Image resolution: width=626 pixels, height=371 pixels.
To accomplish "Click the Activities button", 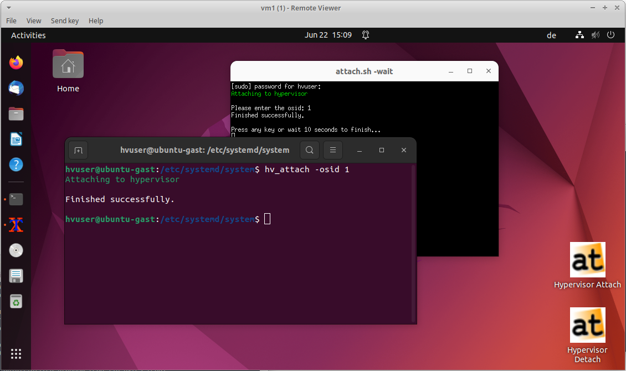I will (28, 35).
